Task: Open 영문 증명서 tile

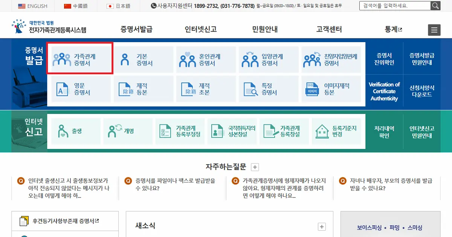Action: coord(81,89)
